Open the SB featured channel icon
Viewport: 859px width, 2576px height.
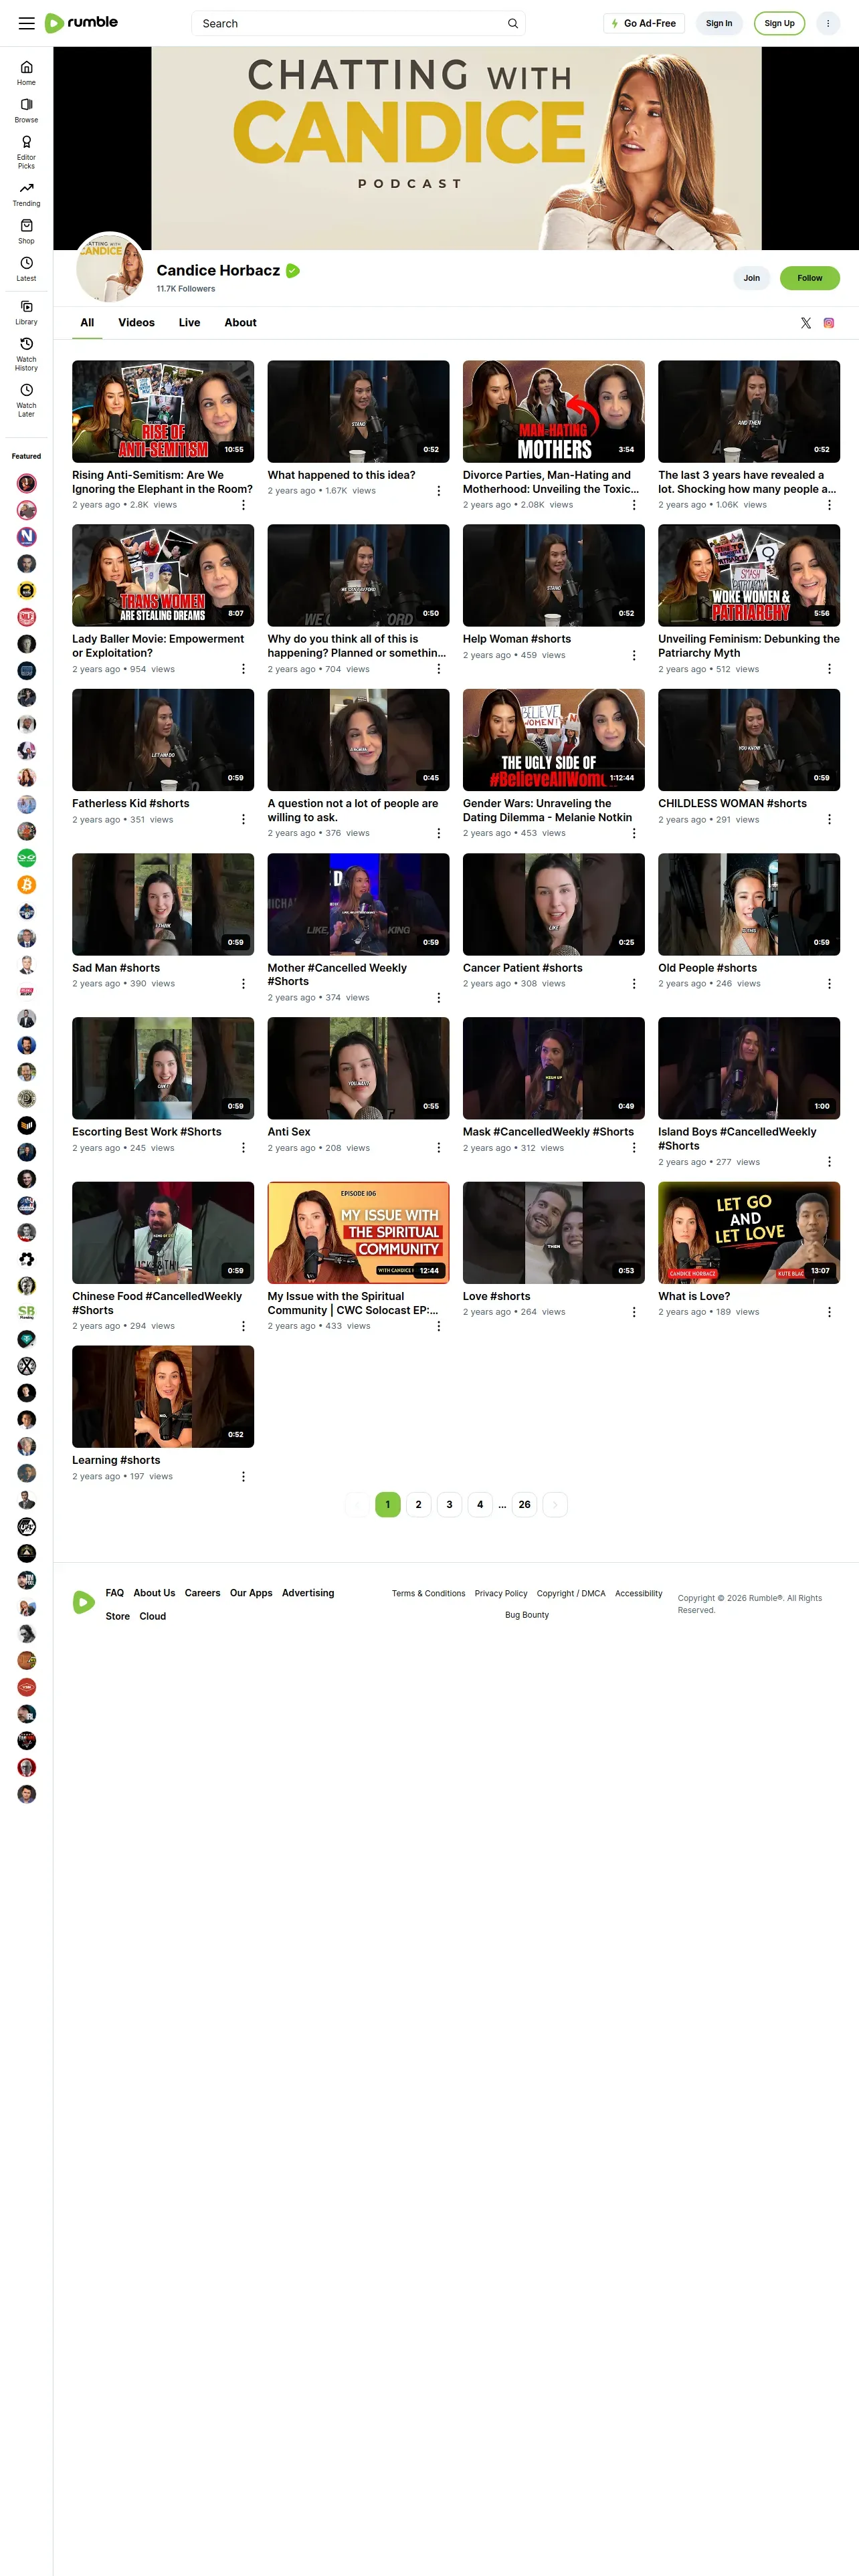pyautogui.click(x=27, y=1312)
